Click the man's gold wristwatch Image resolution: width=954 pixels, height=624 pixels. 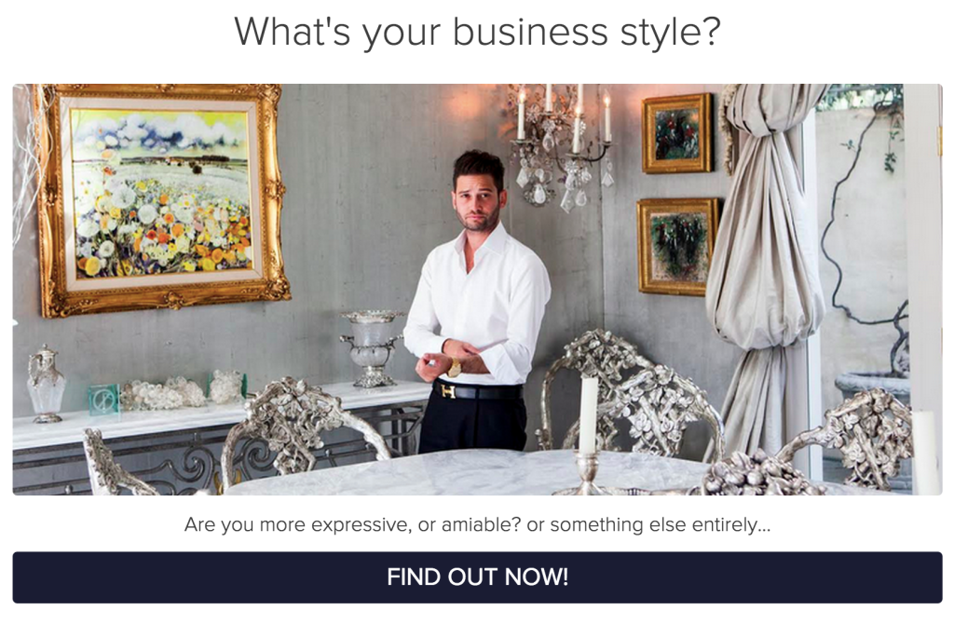(x=454, y=367)
